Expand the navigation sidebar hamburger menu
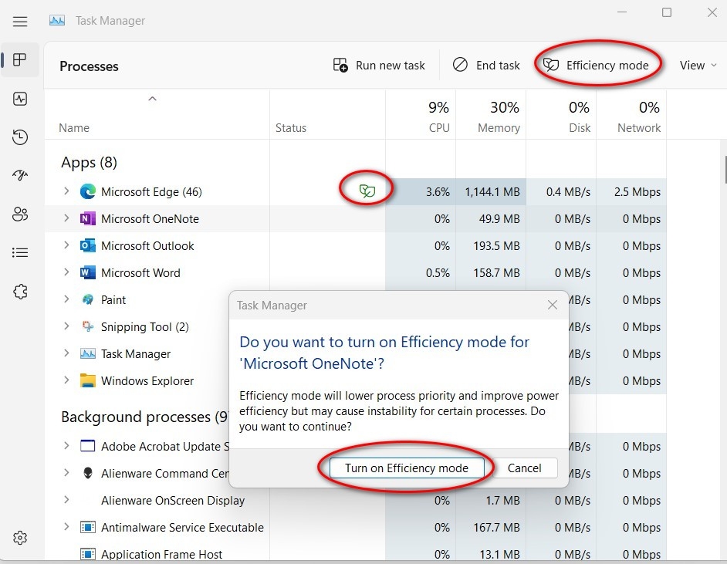Screen dimensions: 727x564 point(19,21)
